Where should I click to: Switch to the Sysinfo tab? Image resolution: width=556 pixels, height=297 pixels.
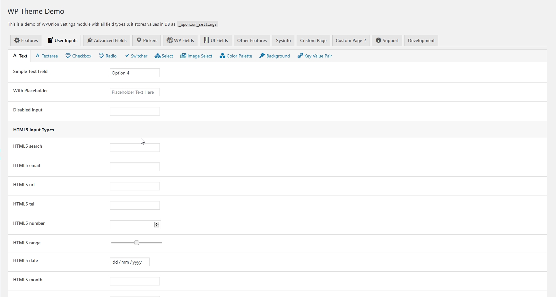coord(283,40)
